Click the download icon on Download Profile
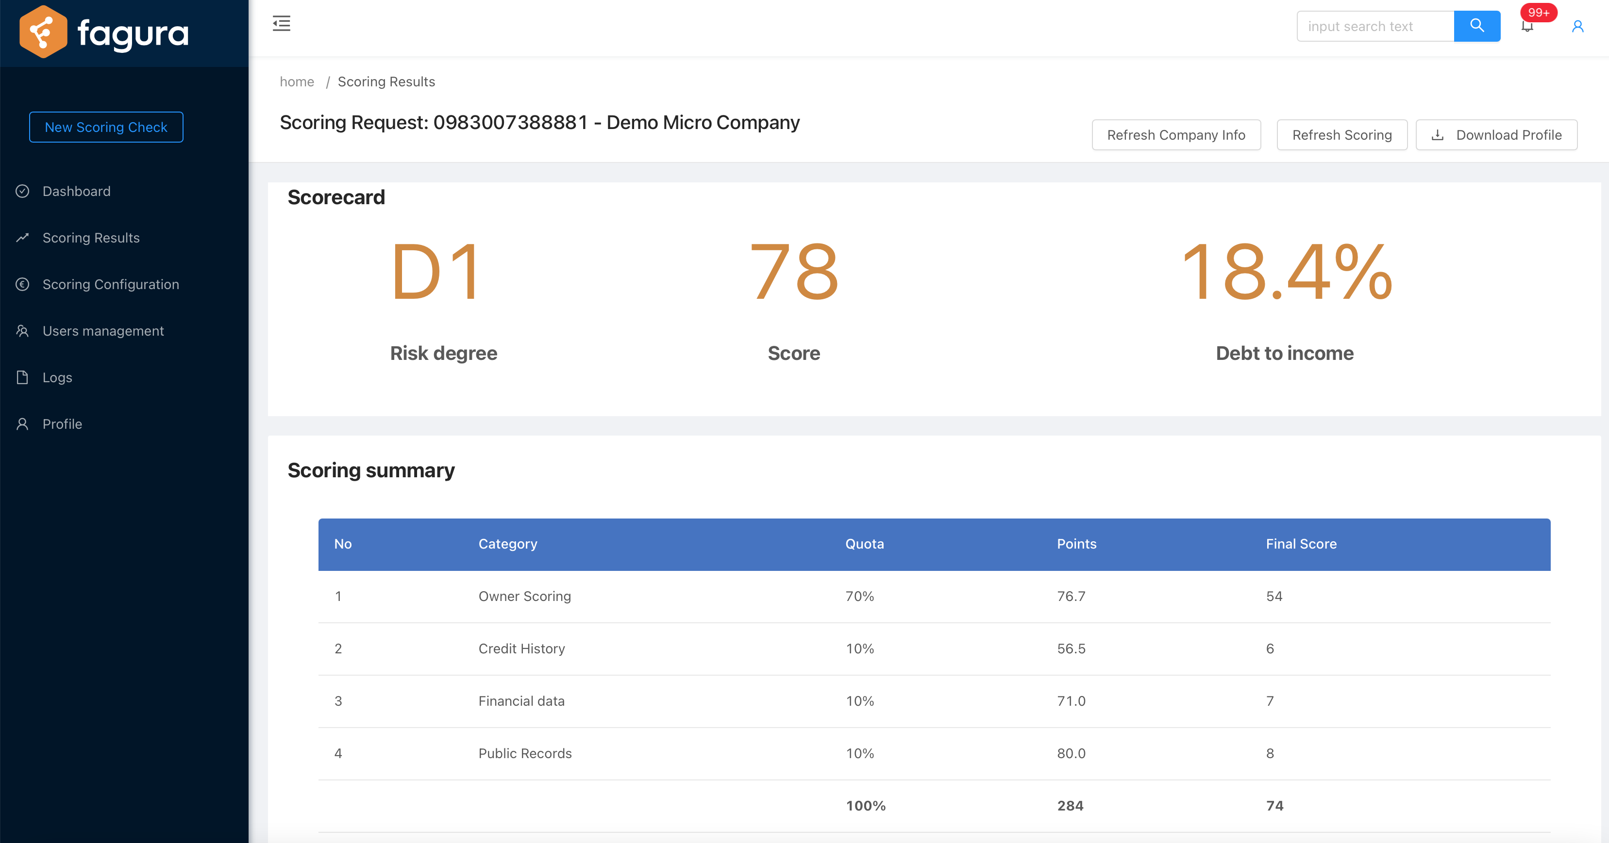This screenshot has height=843, width=1609. tap(1437, 135)
